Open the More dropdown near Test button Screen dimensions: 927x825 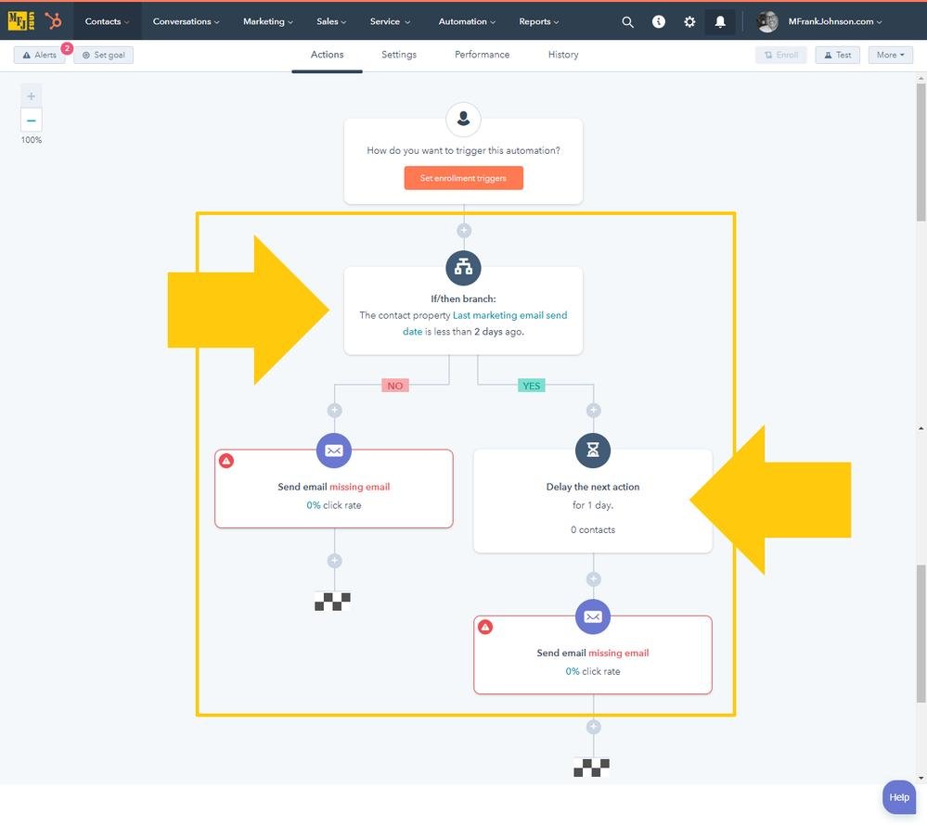[889, 54]
